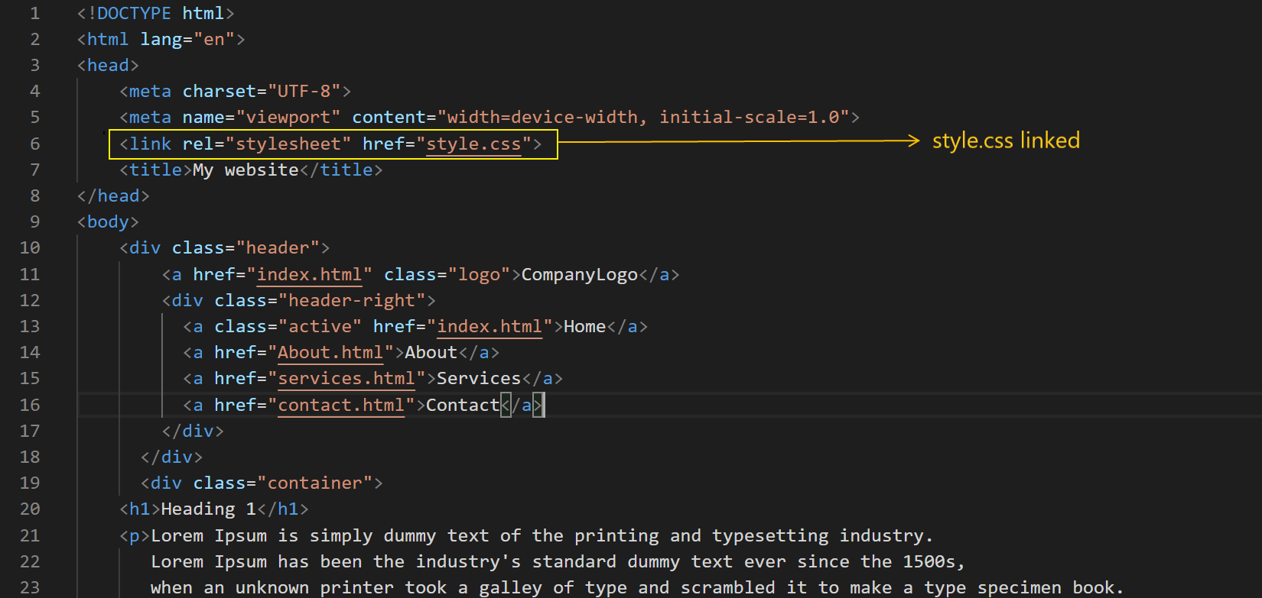This screenshot has height=598, width=1262.
Task: Open the style.css link in href
Action: tap(473, 144)
